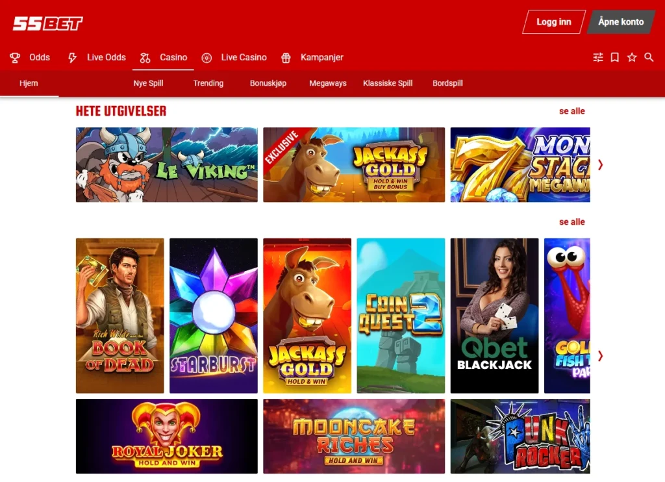Click the Åpne konto button
Screen dimensions: 665x482
point(621,21)
